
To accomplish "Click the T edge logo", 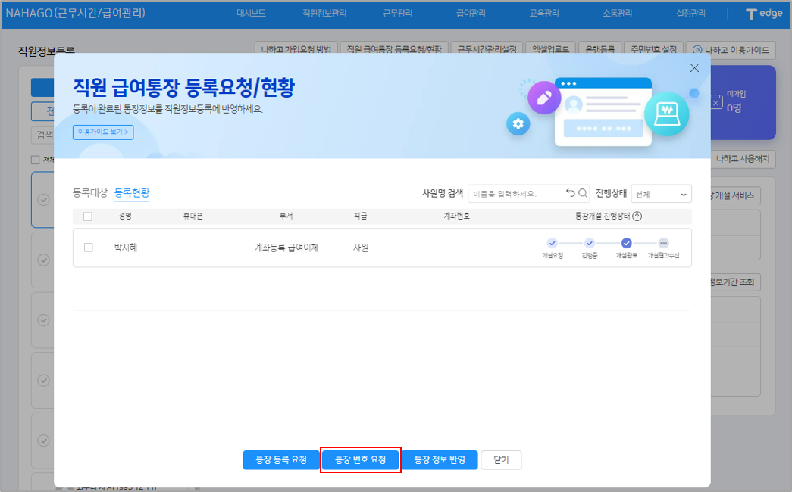I will tap(763, 14).
